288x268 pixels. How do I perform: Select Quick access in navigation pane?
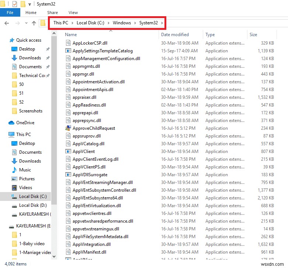pyautogui.click(x=29, y=40)
